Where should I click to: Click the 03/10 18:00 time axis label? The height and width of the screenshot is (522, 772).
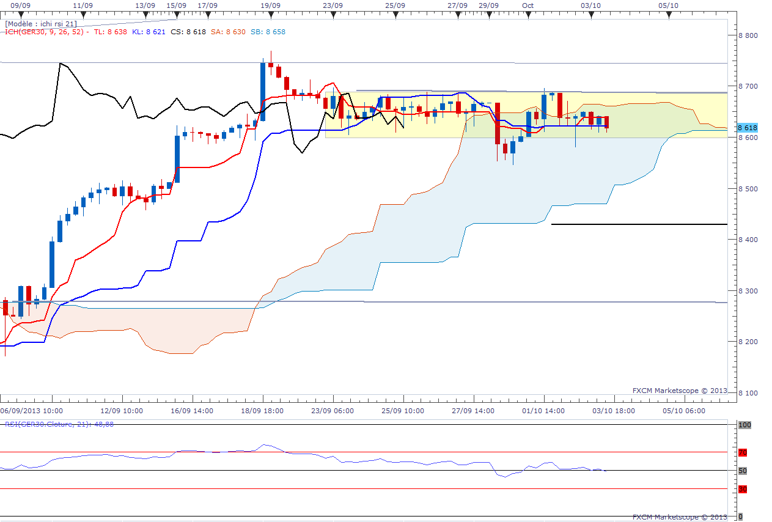(612, 411)
